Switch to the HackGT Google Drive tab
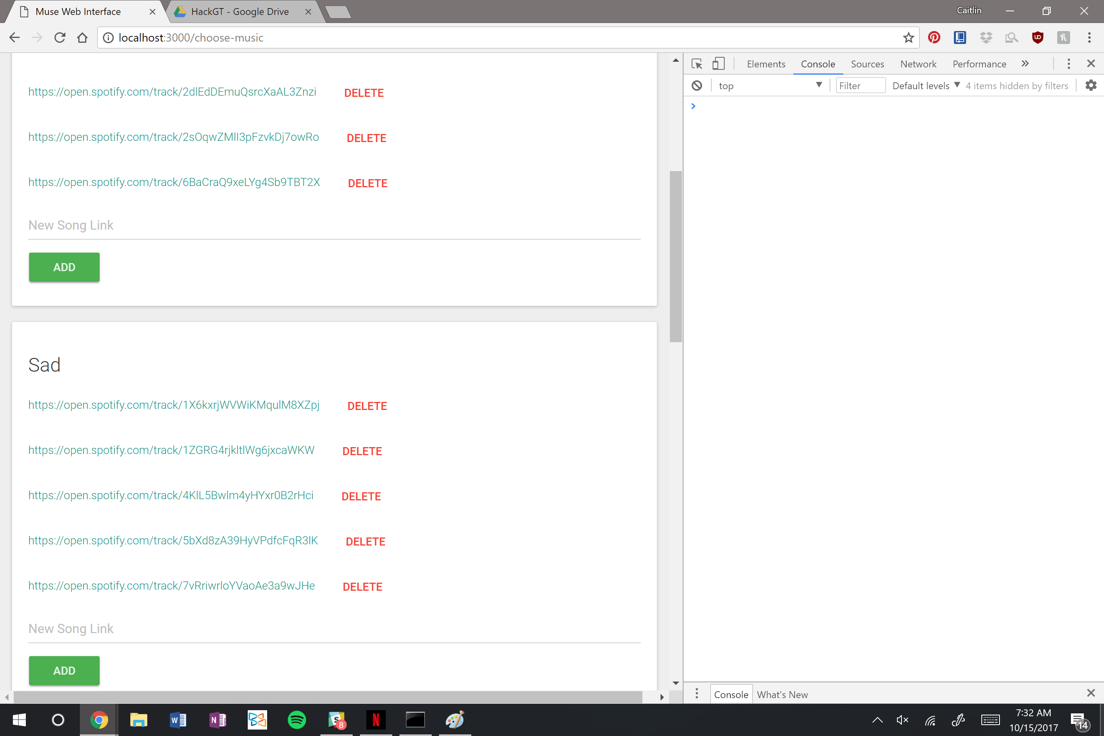 click(240, 11)
